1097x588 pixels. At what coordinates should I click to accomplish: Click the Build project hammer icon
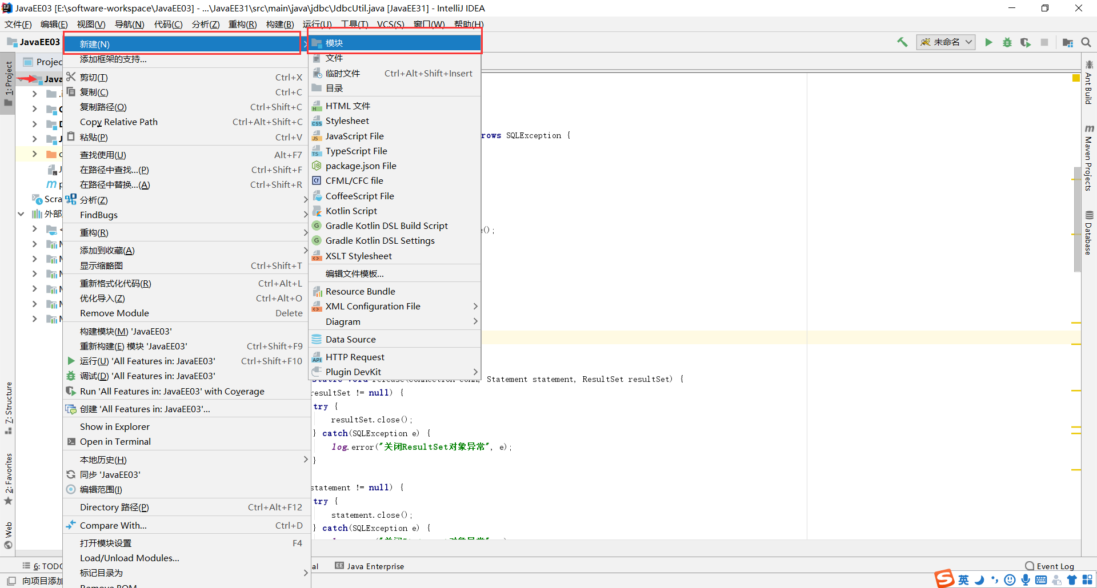(x=902, y=42)
